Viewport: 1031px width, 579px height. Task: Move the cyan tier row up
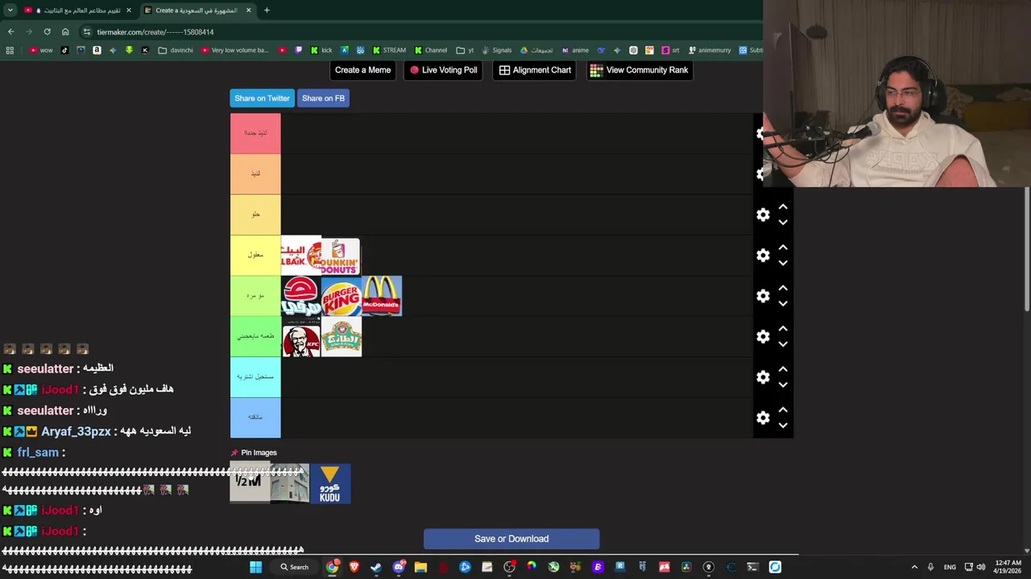click(x=783, y=369)
